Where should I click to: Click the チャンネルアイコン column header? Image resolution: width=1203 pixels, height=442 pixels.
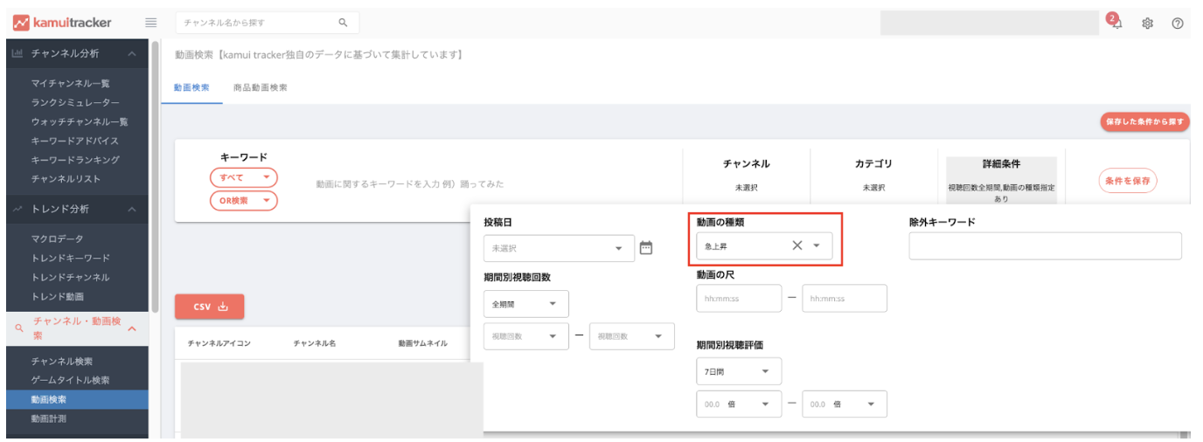pos(219,343)
